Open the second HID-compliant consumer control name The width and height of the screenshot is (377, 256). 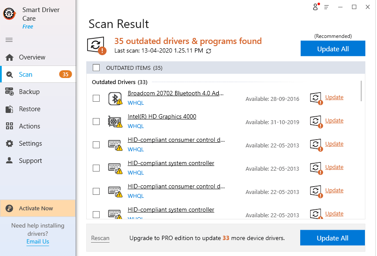click(176, 186)
